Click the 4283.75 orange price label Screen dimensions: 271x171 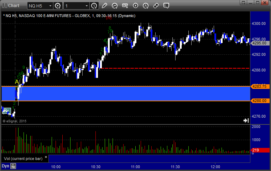[x=260, y=86]
